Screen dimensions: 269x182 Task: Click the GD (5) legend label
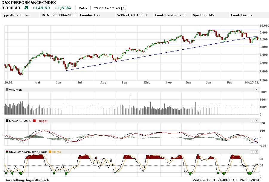pos(56,152)
